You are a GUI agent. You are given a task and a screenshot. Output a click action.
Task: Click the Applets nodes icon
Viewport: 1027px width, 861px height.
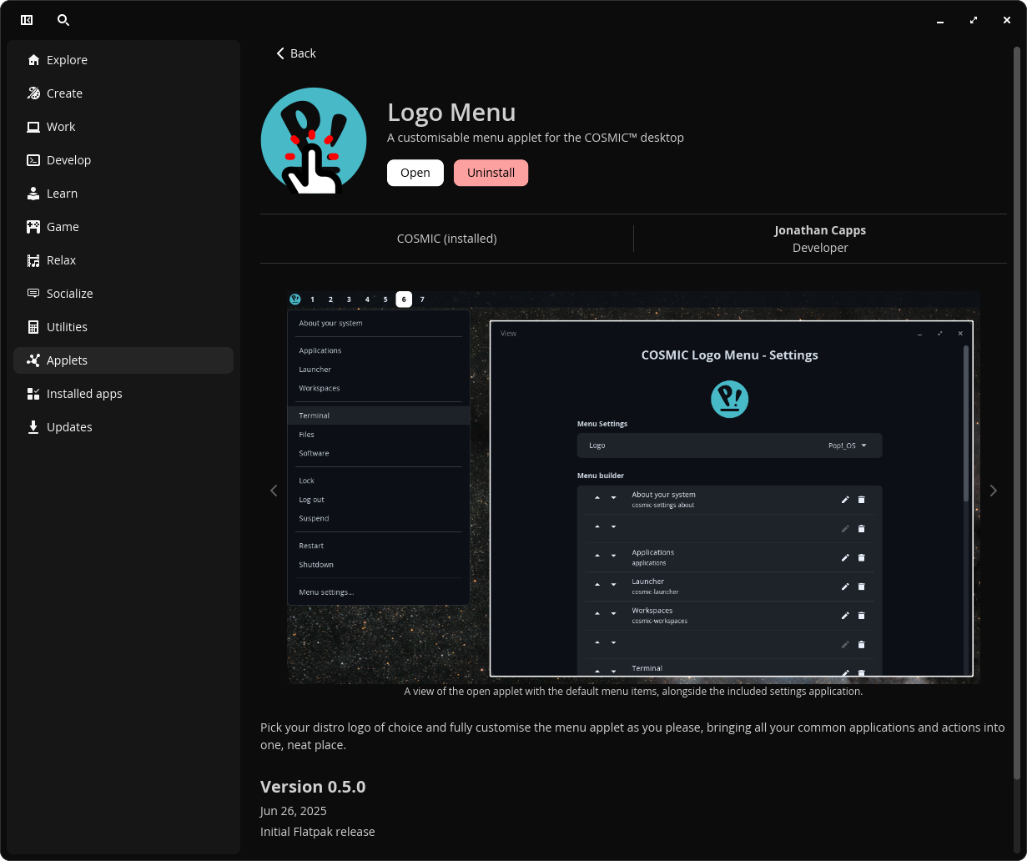pos(33,360)
